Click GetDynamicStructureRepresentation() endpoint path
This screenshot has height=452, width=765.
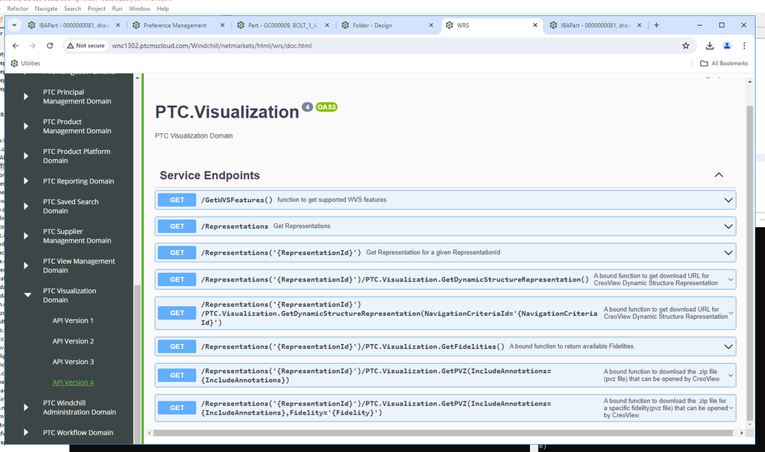(x=394, y=280)
